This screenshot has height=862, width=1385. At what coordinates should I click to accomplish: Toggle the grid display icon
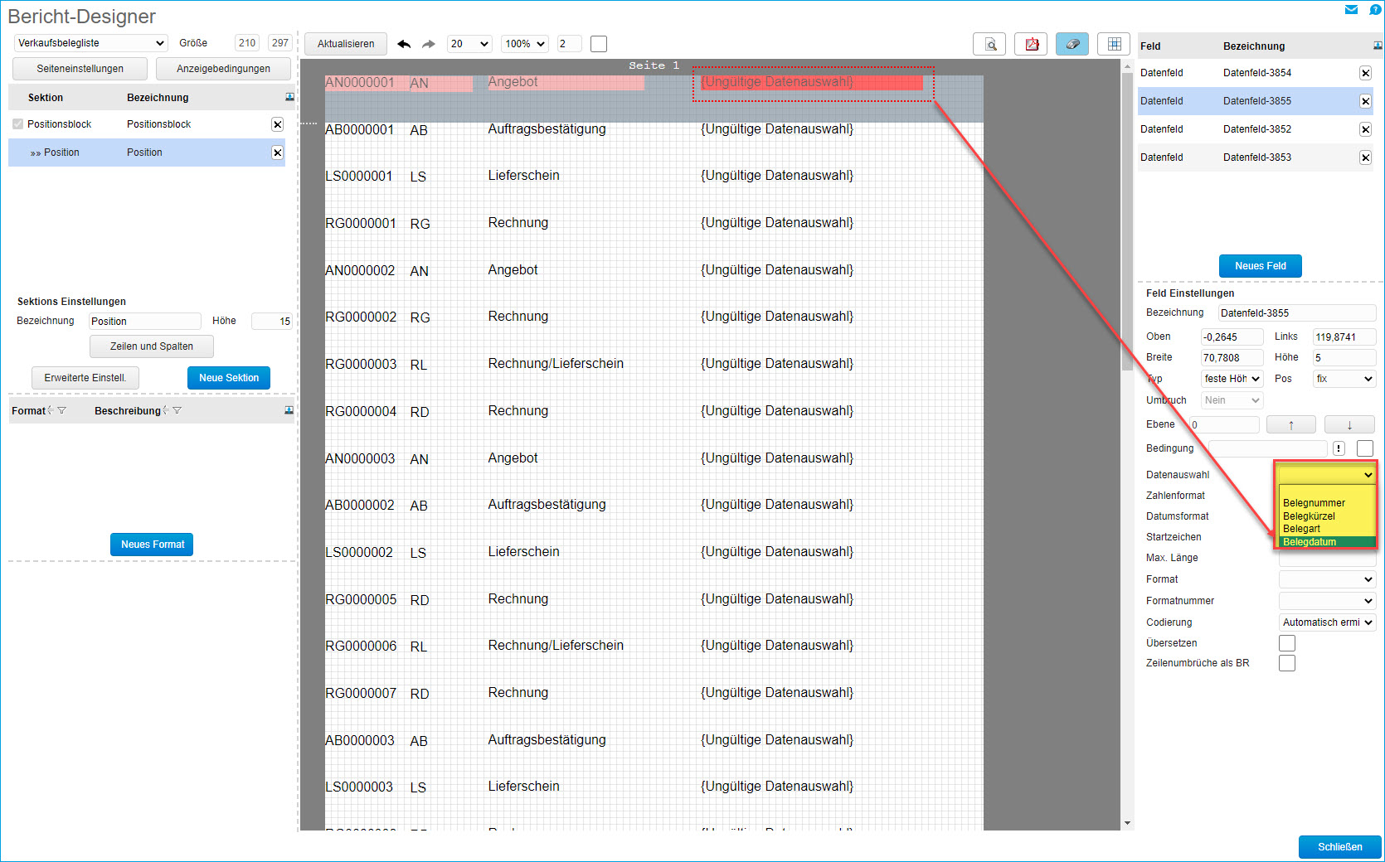pyautogui.click(x=1114, y=44)
